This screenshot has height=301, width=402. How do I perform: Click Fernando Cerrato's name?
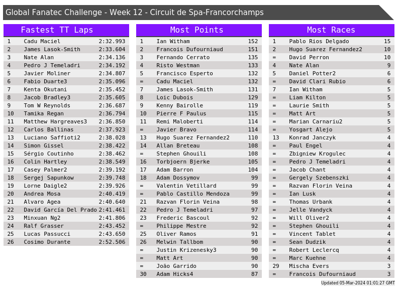click(182, 57)
